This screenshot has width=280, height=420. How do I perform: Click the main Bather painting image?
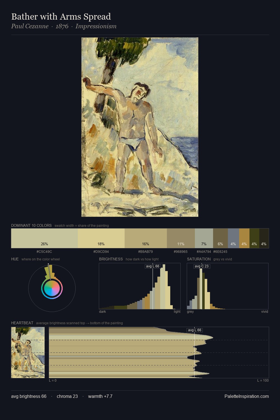(140, 127)
